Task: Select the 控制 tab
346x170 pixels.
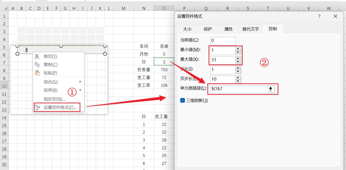Action: (x=272, y=29)
